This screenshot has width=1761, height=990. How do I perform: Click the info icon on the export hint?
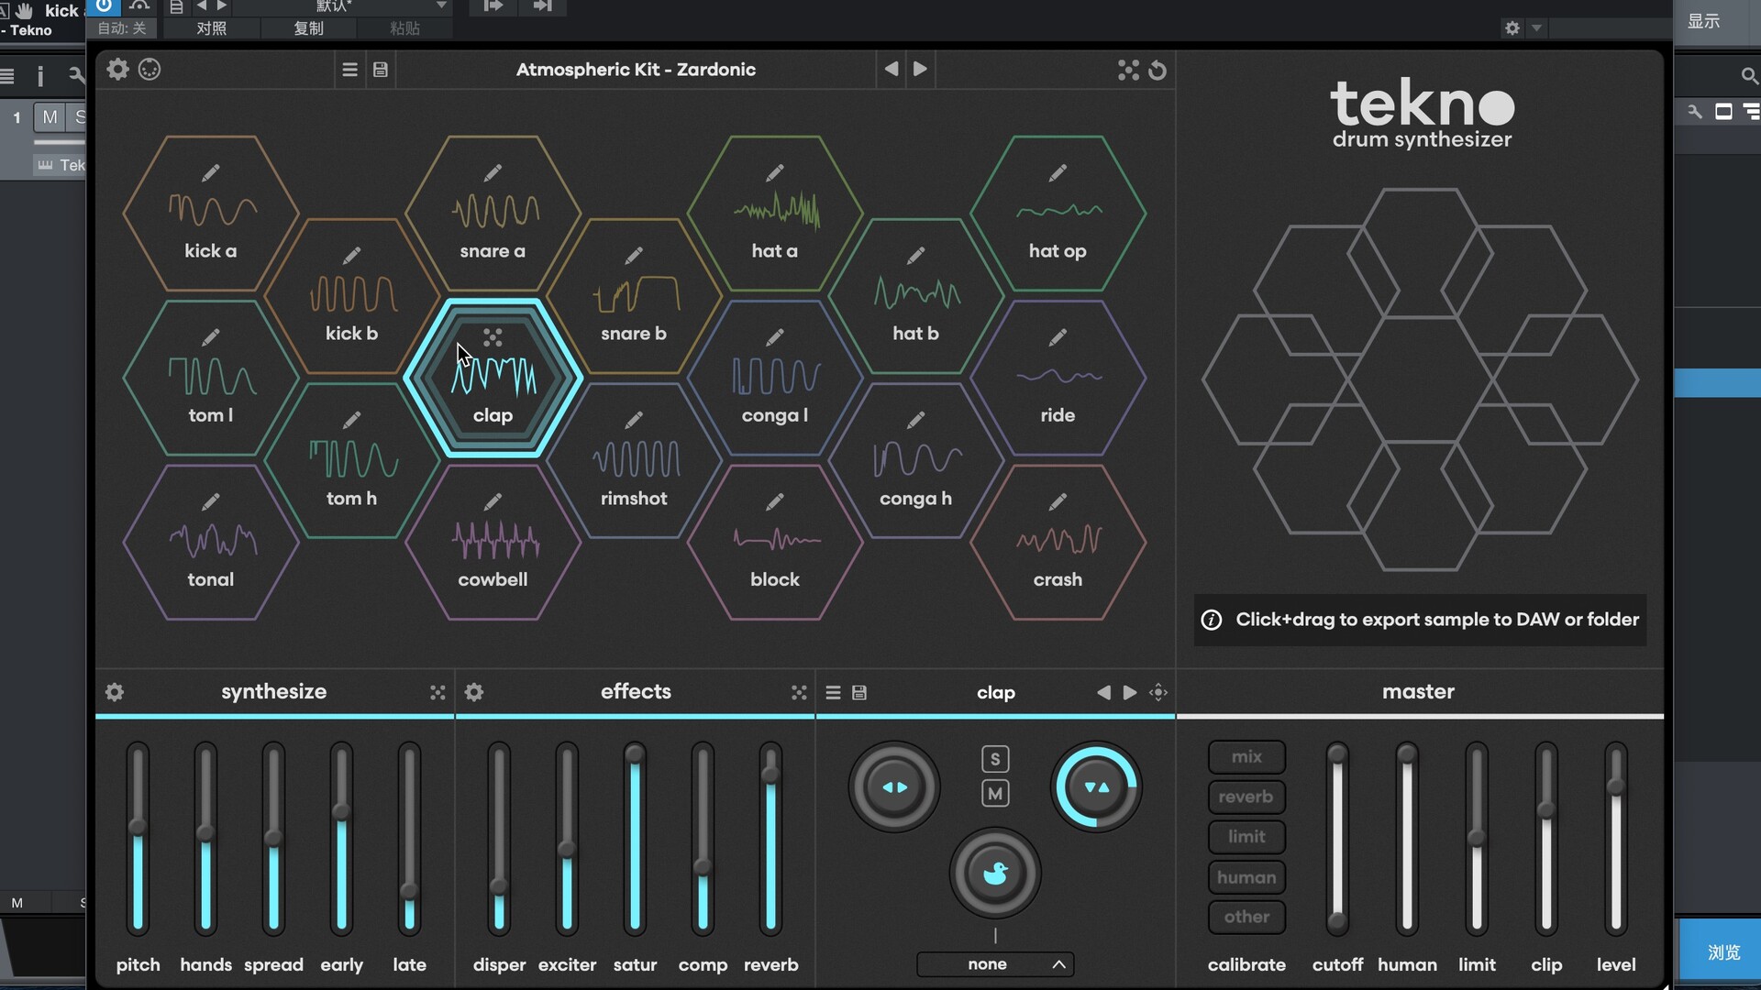(1211, 620)
